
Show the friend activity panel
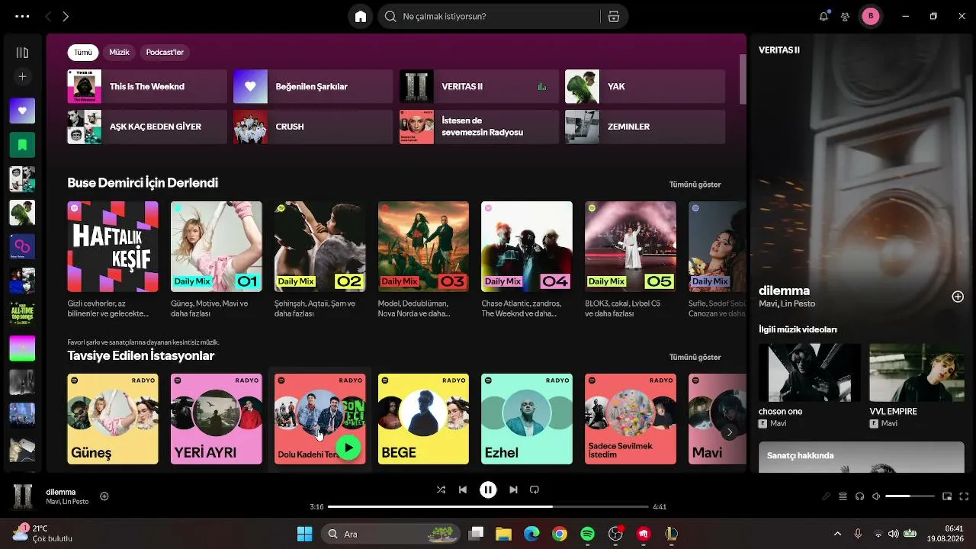click(845, 16)
